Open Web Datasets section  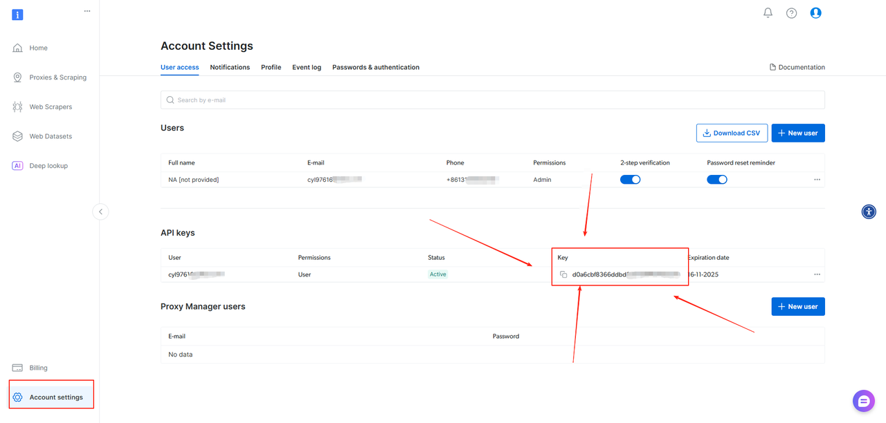click(x=50, y=136)
